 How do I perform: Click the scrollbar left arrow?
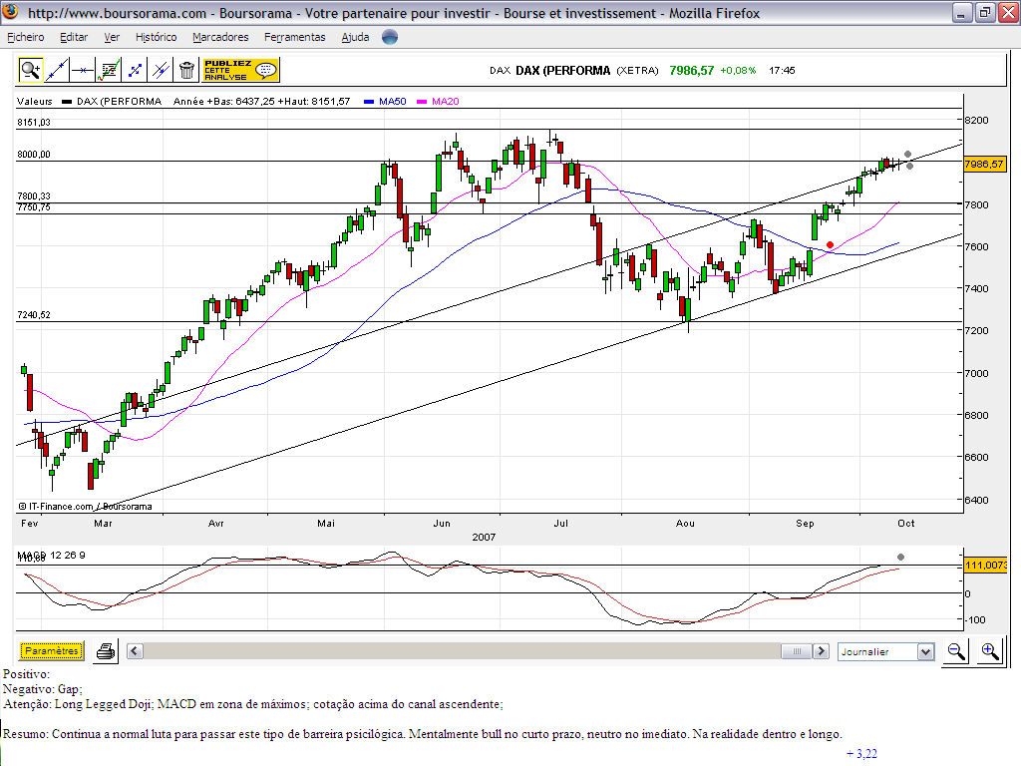135,651
